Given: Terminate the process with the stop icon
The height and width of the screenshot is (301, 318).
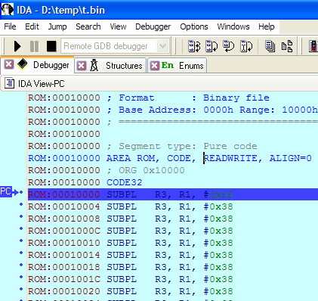Looking at the screenshot, I should tap(51, 46).
